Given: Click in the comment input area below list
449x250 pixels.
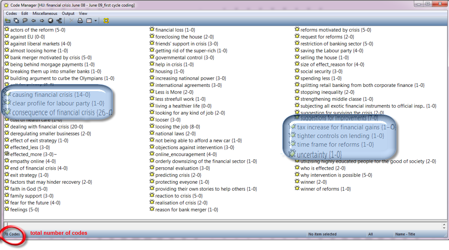Looking at the screenshot, I should pyautogui.click(x=222, y=225).
